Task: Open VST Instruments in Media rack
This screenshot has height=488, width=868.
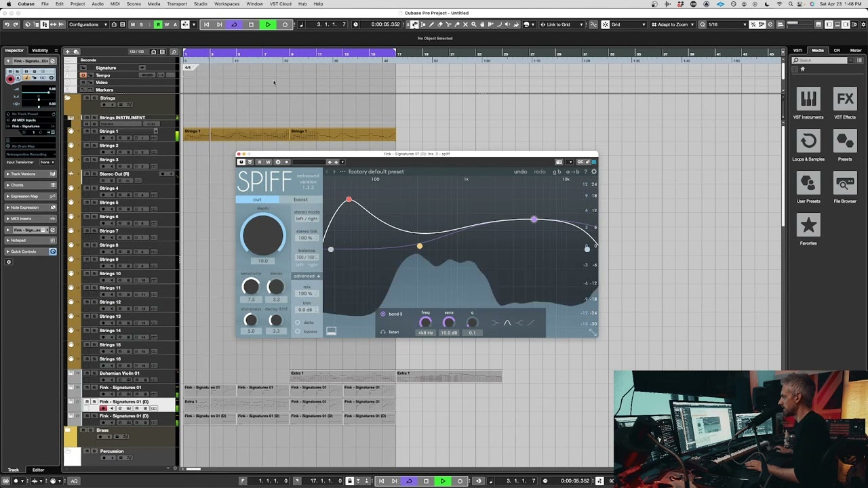Action: click(808, 104)
